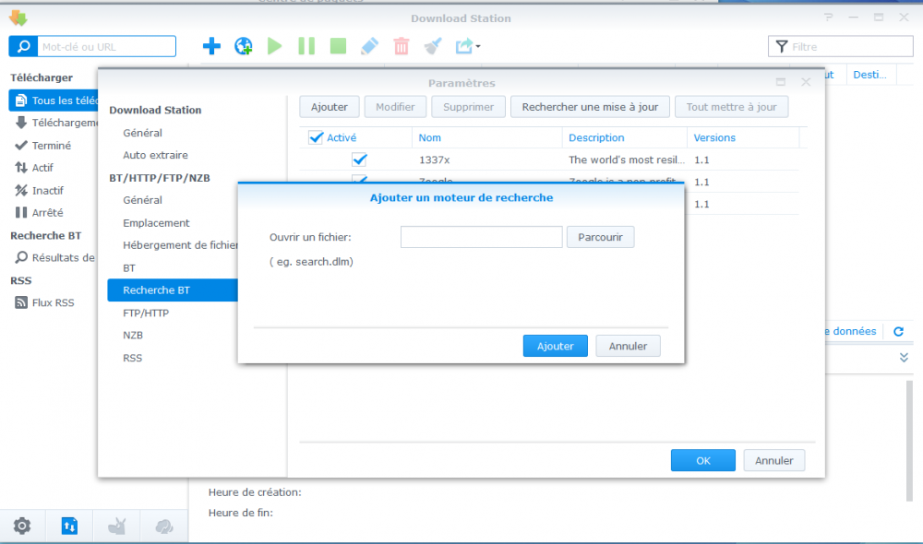The image size is (923, 544).
Task: Open the share action dropdown arrow
Action: (478, 46)
